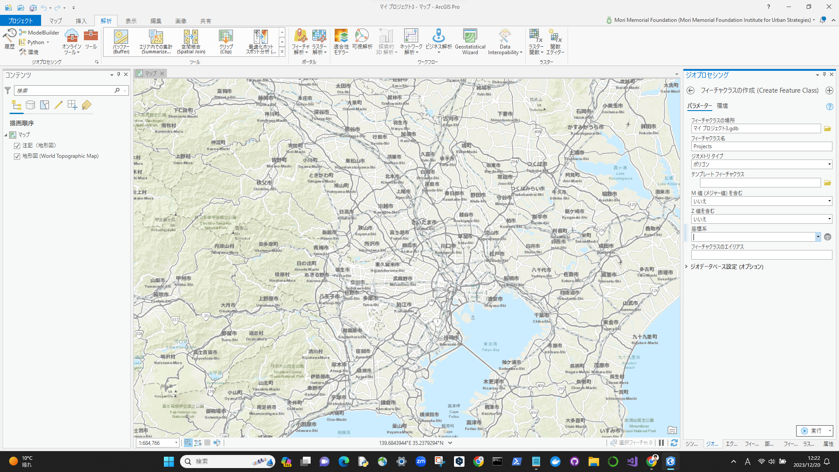Open ModelBuilder from the ribbon
Screen dimensions: 839x472
(x=39, y=32)
